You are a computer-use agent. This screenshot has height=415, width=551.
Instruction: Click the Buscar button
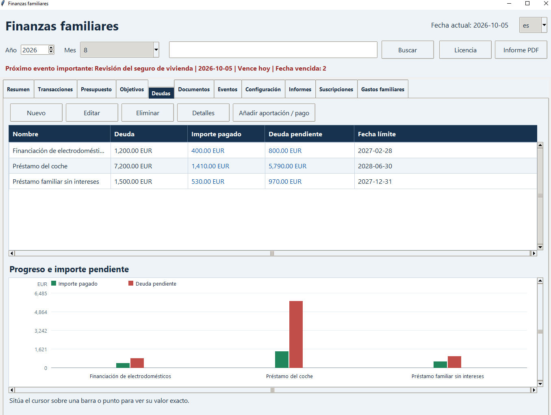[x=408, y=50]
